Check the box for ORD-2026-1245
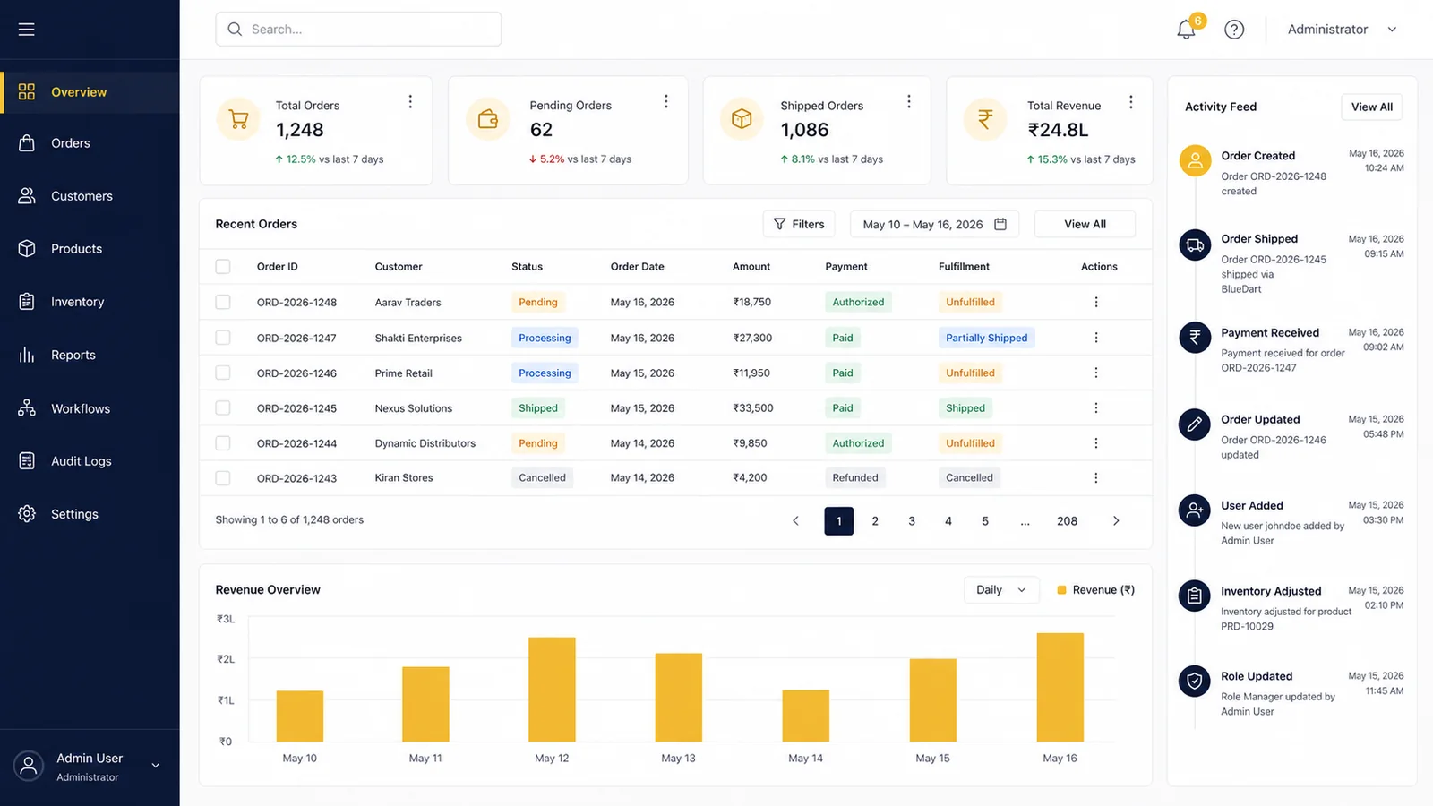1433x806 pixels. [223, 408]
